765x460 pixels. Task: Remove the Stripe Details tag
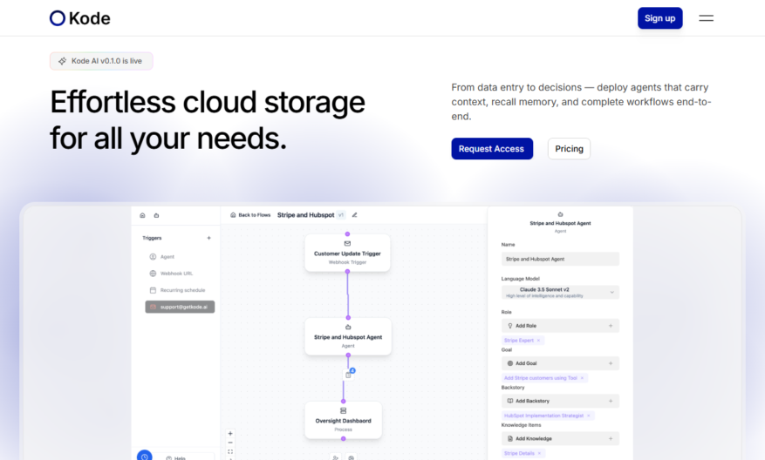coord(539,453)
